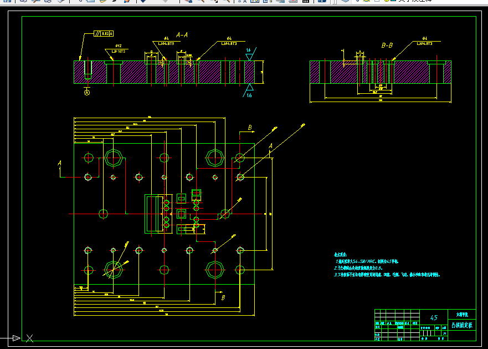Select the lower B section arrow label
Screen dimensions: 488x349
pyautogui.click(x=223, y=298)
